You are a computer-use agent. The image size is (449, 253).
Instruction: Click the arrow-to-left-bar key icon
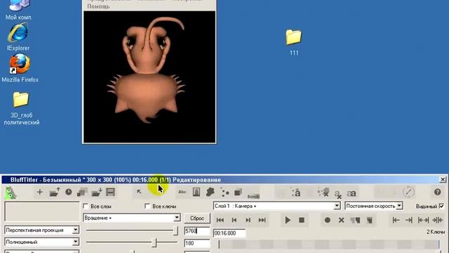tap(396, 220)
